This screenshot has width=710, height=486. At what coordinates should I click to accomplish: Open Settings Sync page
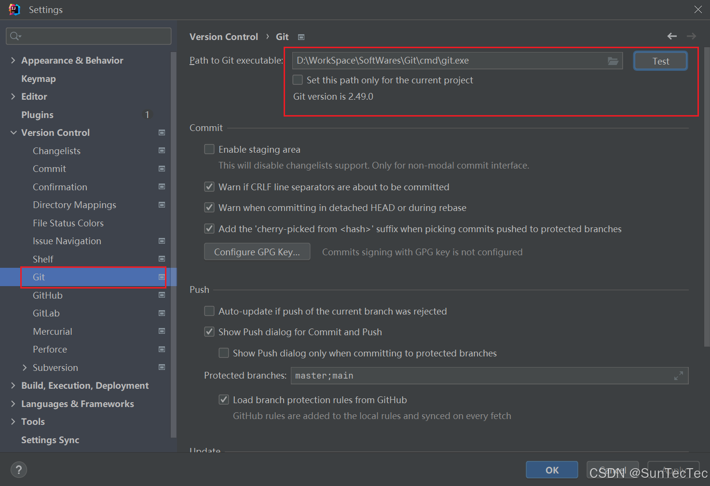click(50, 440)
